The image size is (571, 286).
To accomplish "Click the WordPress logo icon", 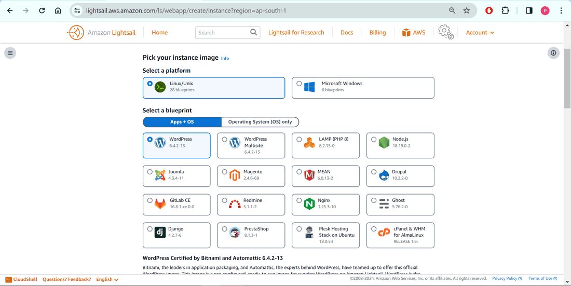I will [x=160, y=142].
